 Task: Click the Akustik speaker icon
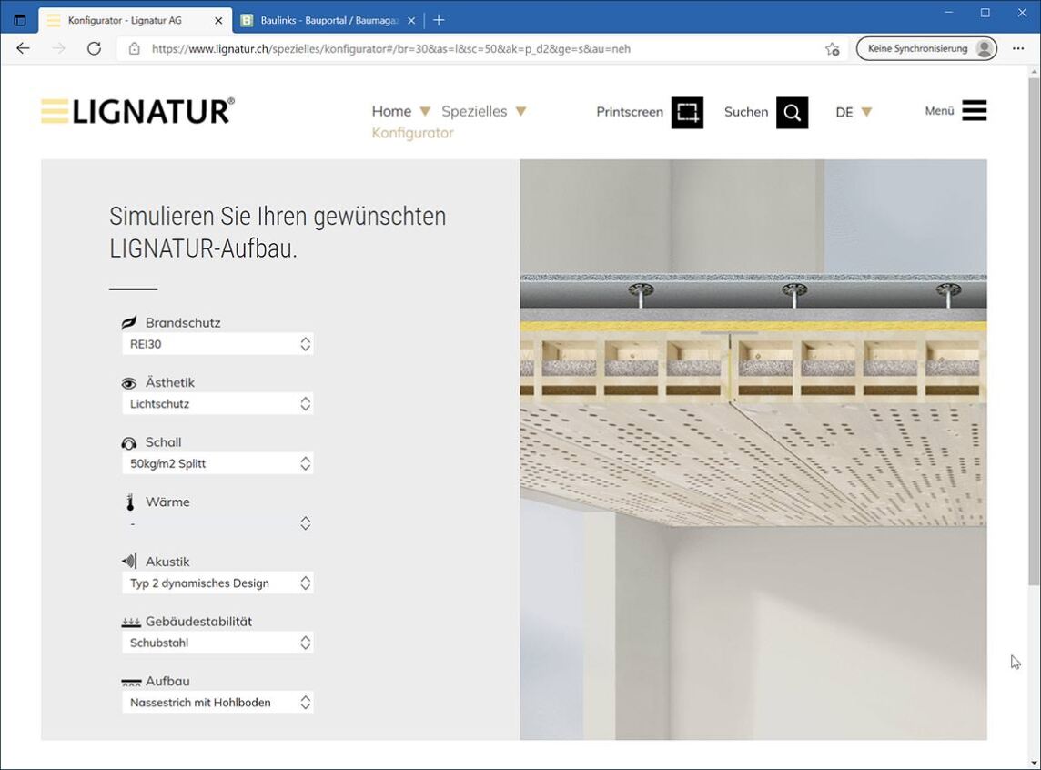pyautogui.click(x=129, y=562)
